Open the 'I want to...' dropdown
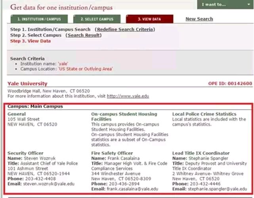The width and height of the screenshot is (254, 198). click(225, 4)
